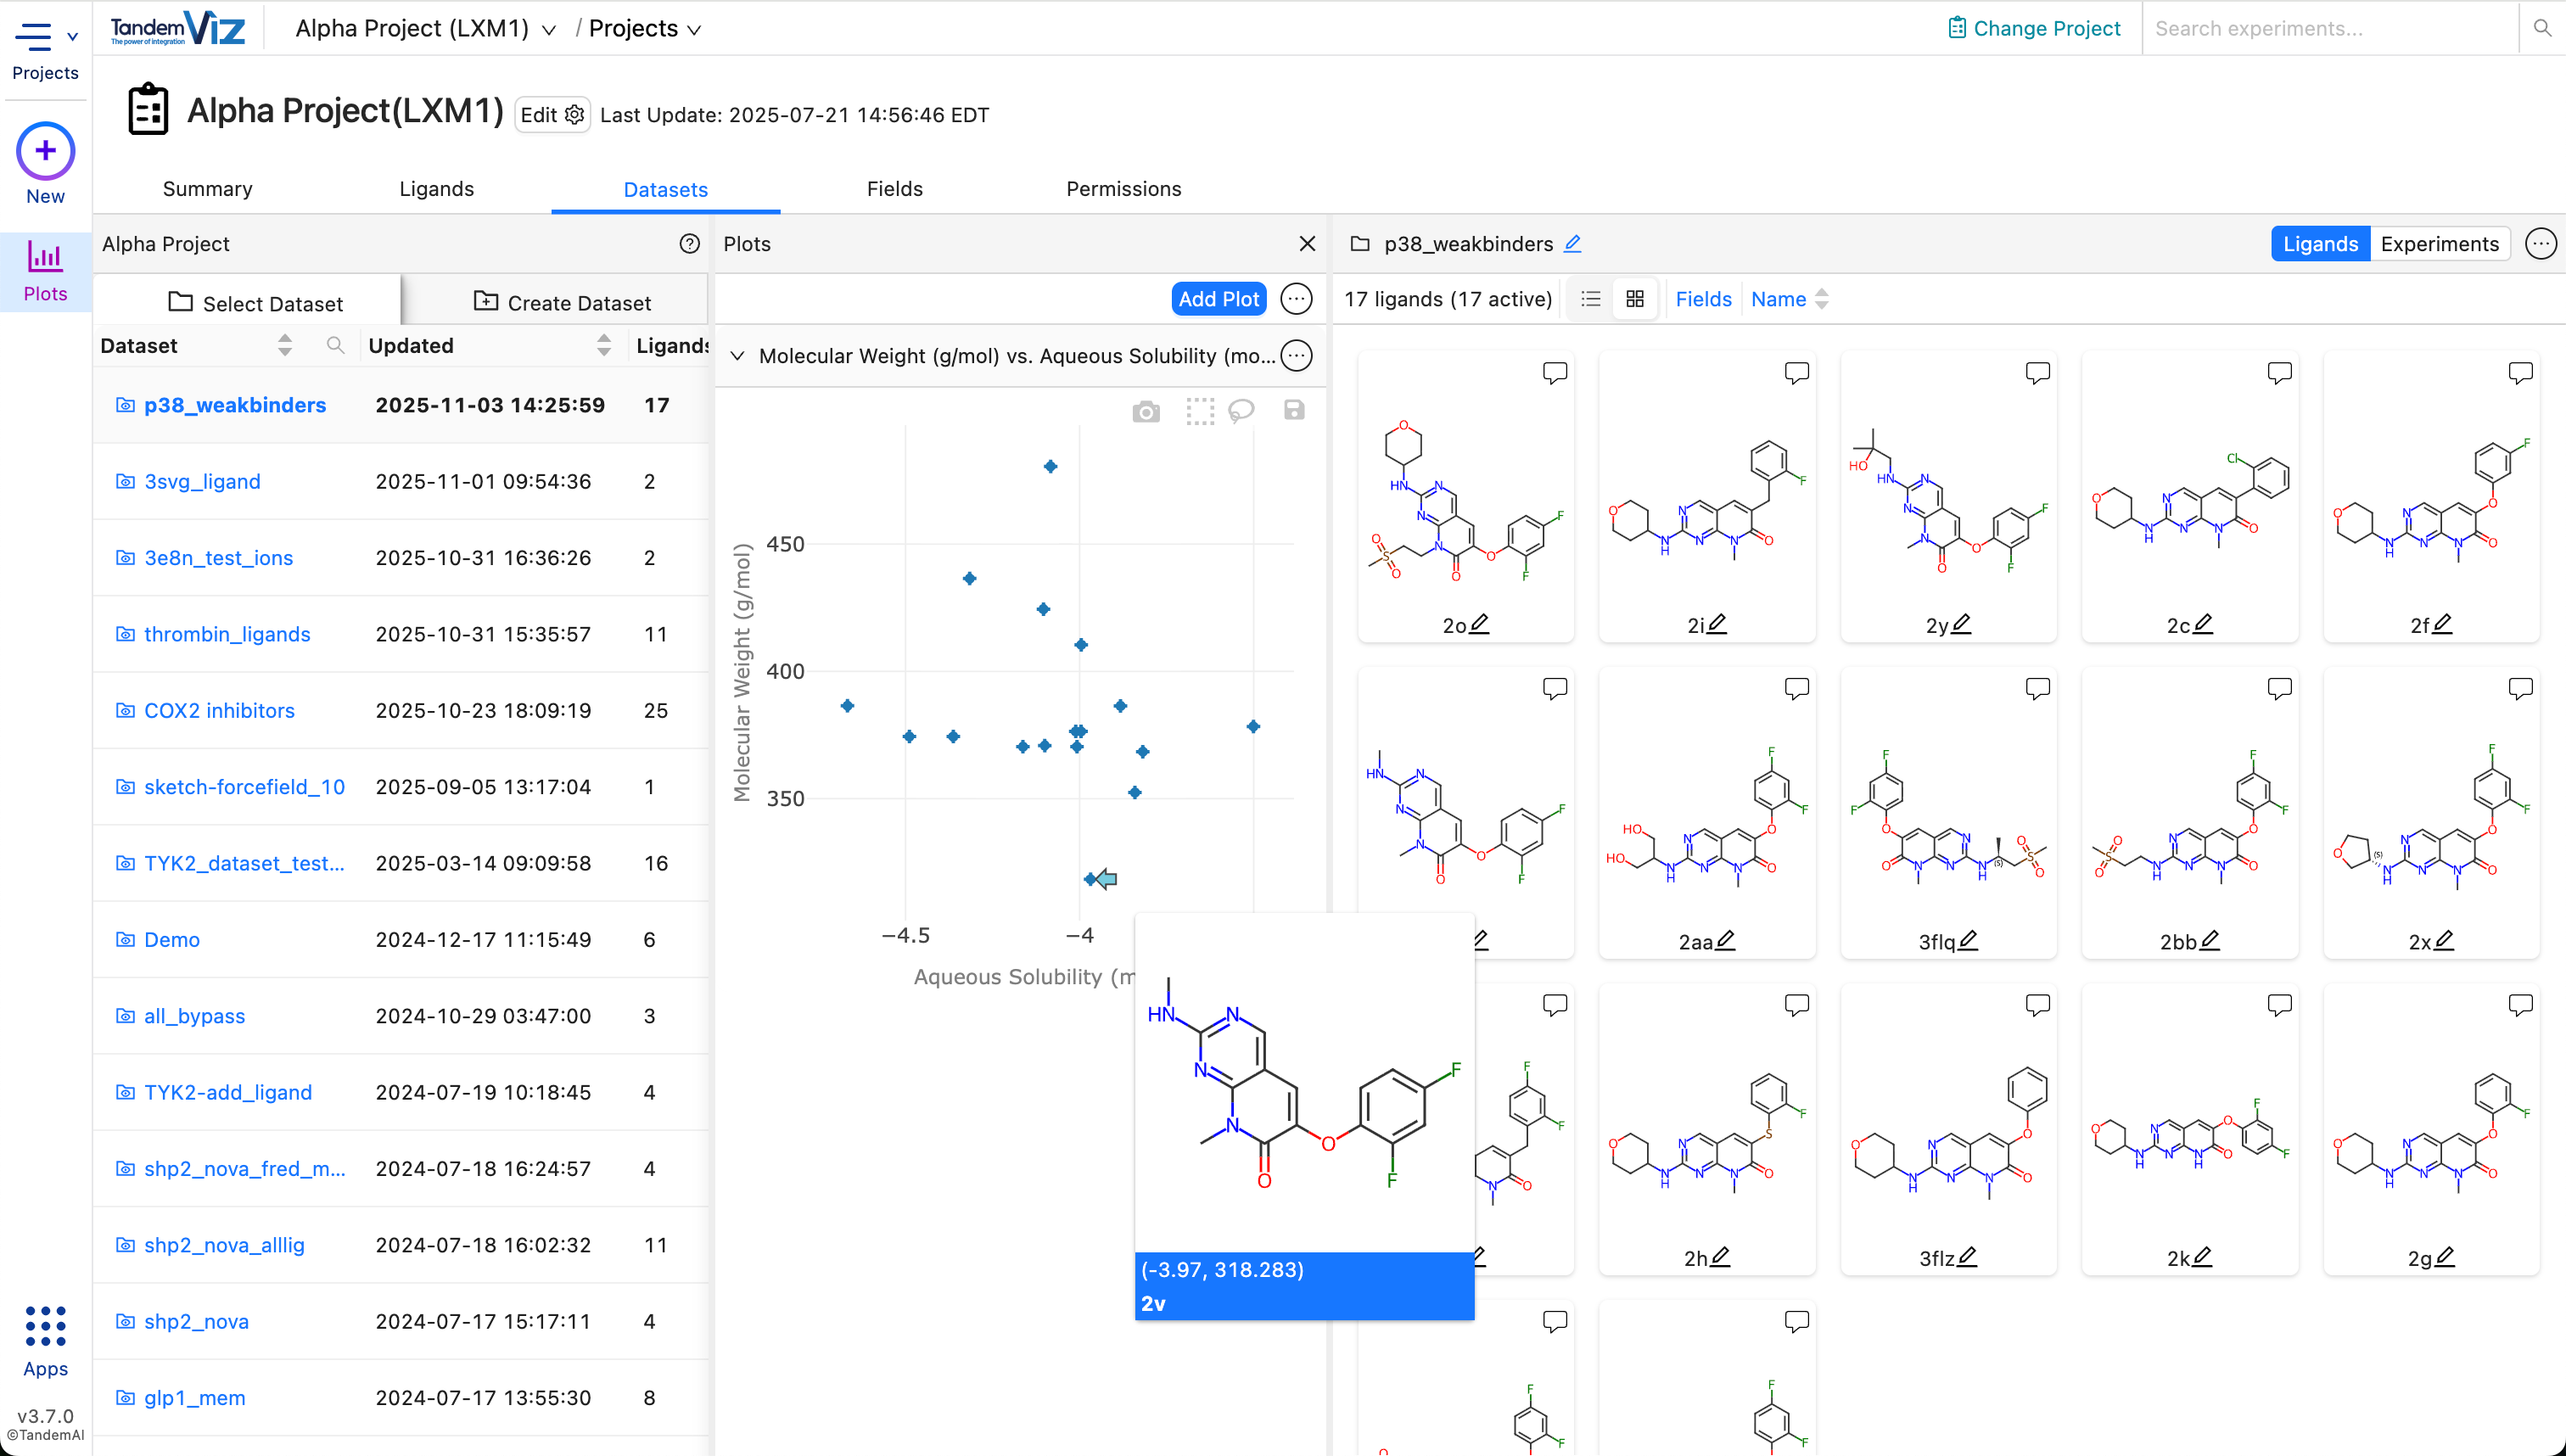
Task: Activate the lasso select tool on plot
Action: point(1241,411)
